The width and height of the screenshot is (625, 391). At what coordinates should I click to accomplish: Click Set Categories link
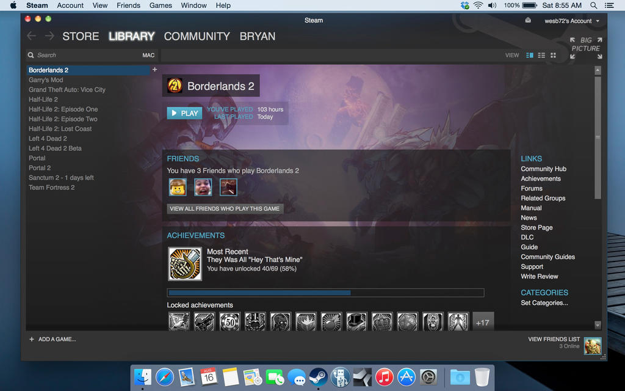[544, 303]
